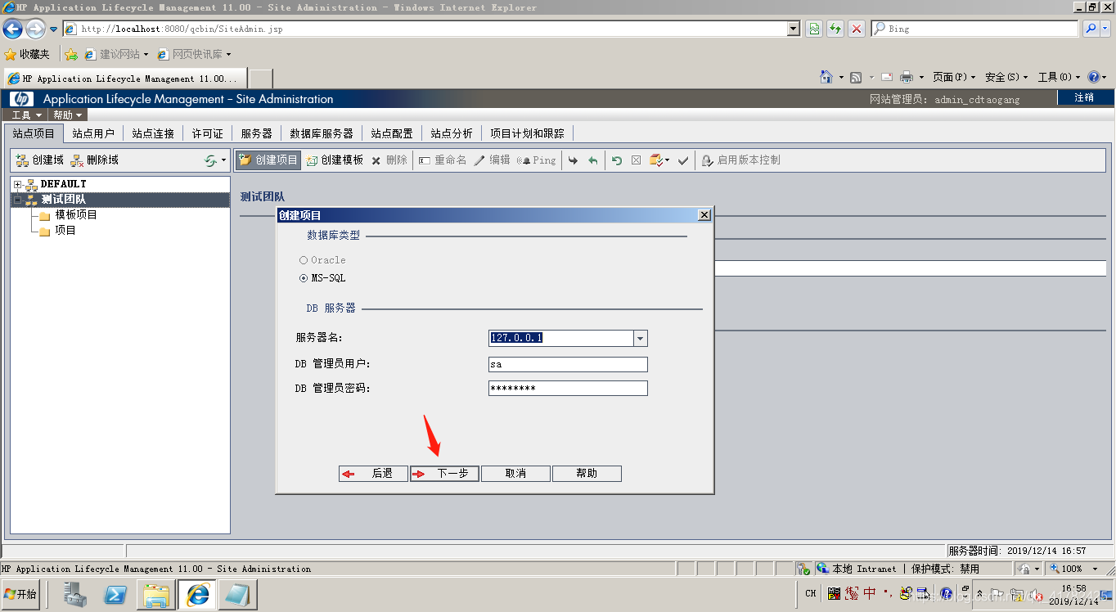1116x612 pixels.
Task: Open the 帮助 menu in ALM header
Action: [x=68, y=115]
